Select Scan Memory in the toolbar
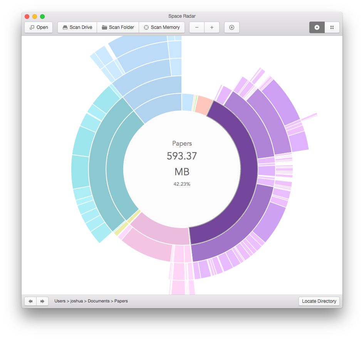 point(162,27)
